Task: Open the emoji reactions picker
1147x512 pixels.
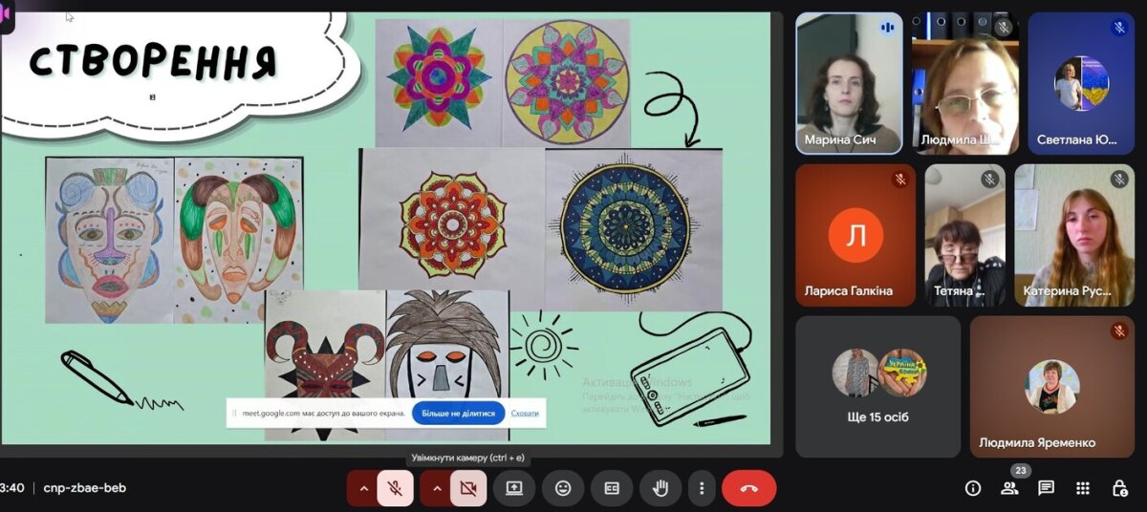Action: click(563, 488)
